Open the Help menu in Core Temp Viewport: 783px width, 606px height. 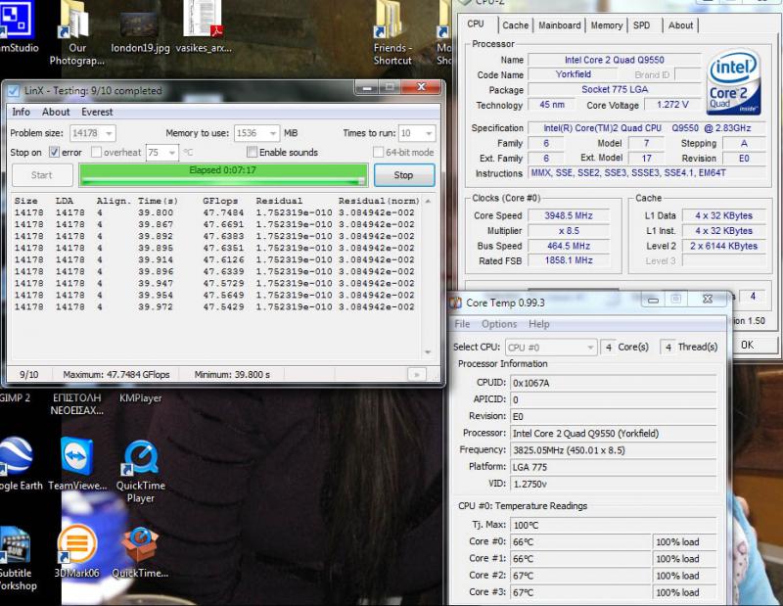539,324
